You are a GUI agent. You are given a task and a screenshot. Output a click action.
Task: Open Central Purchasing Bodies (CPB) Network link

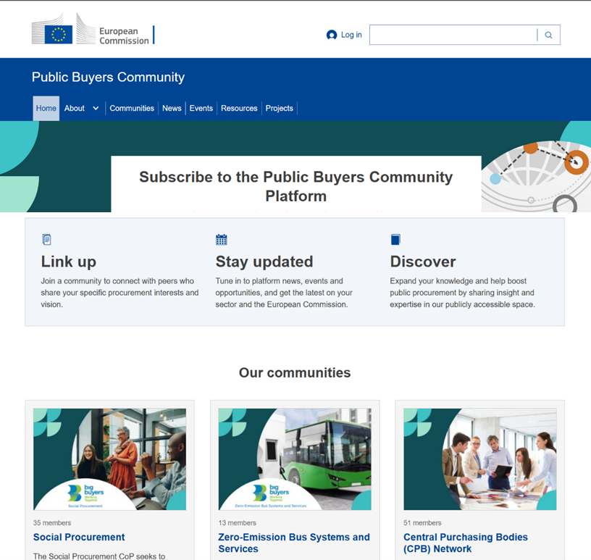tap(466, 543)
